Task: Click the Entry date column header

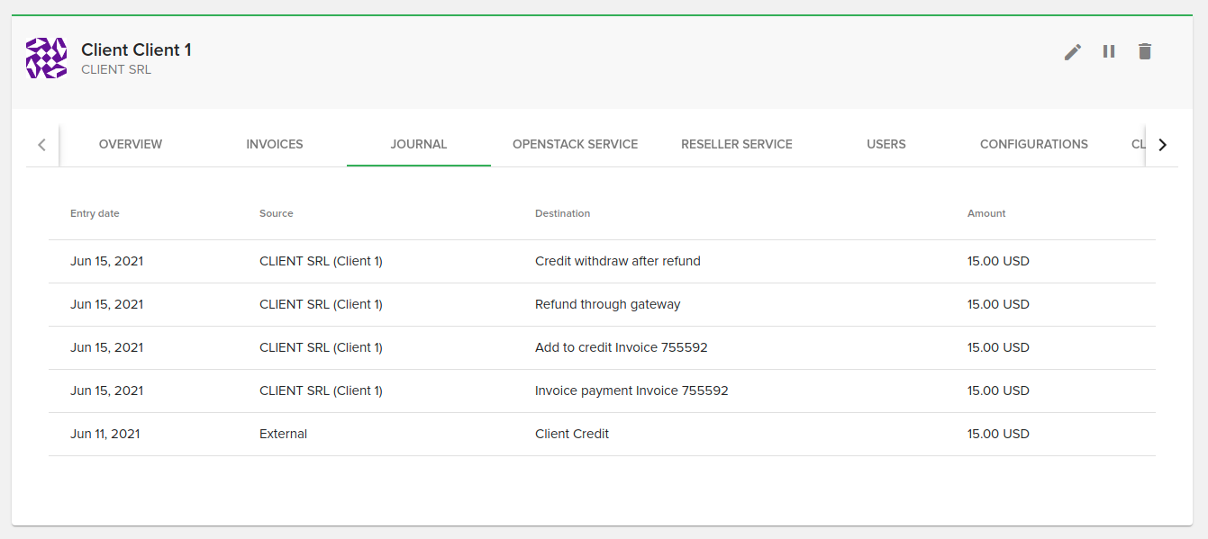Action: pyautogui.click(x=95, y=214)
